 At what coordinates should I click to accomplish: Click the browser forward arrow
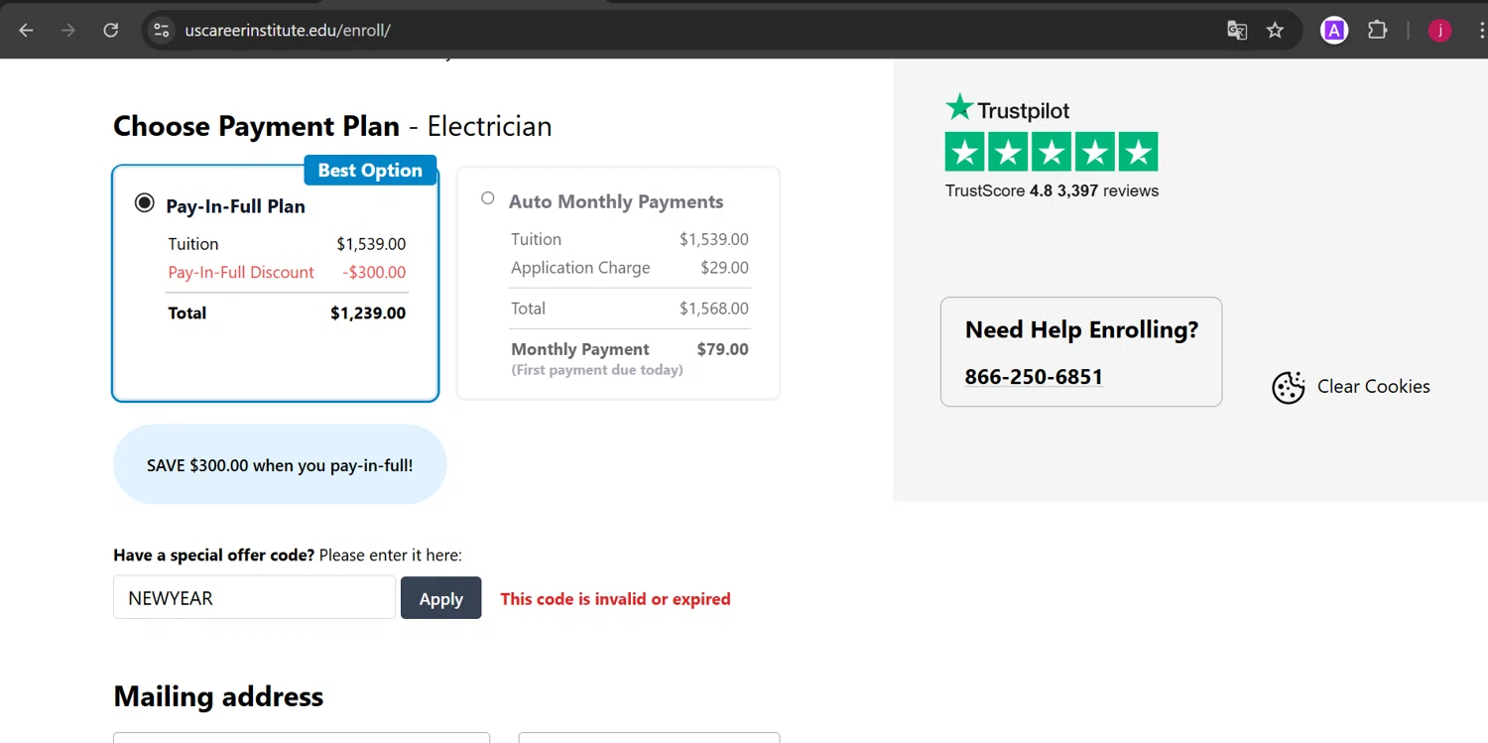tap(68, 31)
